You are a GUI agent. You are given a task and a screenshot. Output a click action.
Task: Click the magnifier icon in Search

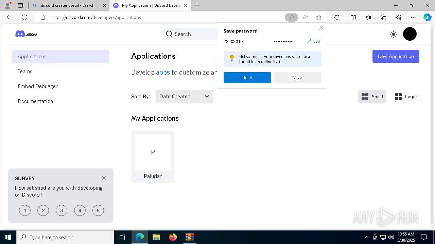pyautogui.click(x=169, y=34)
